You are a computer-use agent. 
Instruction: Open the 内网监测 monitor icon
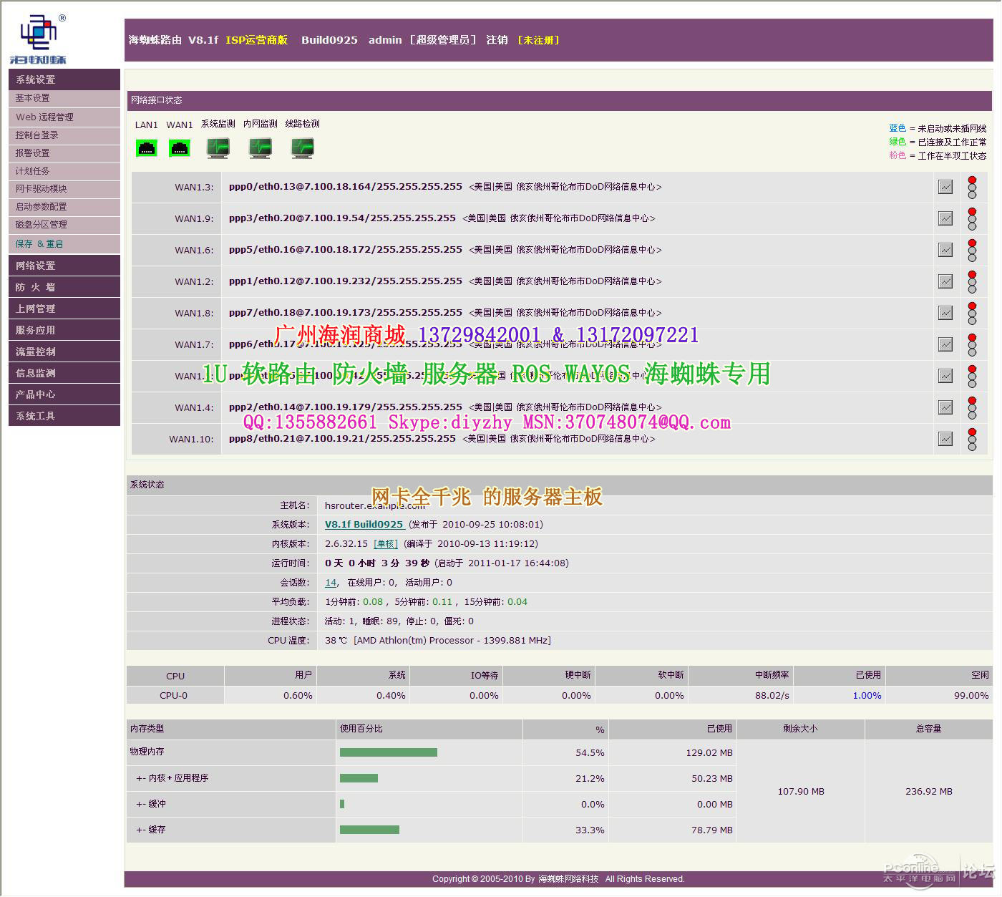pos(261,148)
